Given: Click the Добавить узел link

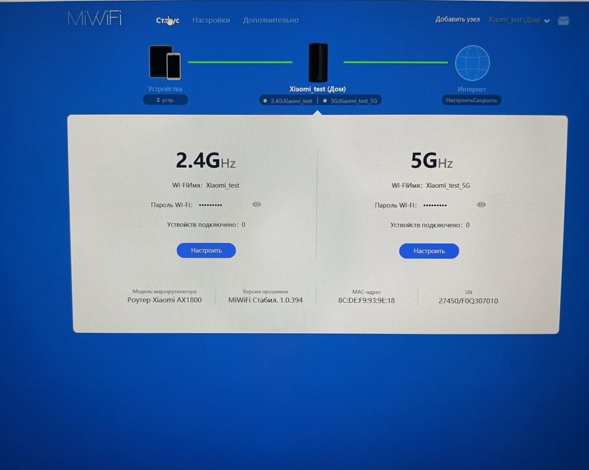Looking at the screenshot, I should [457, 19].
